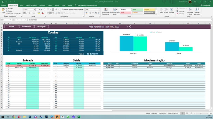The width and height of the screenshot is (213, 119).
Task: Click the Inserir cells icon
Action: coord(161,10)
